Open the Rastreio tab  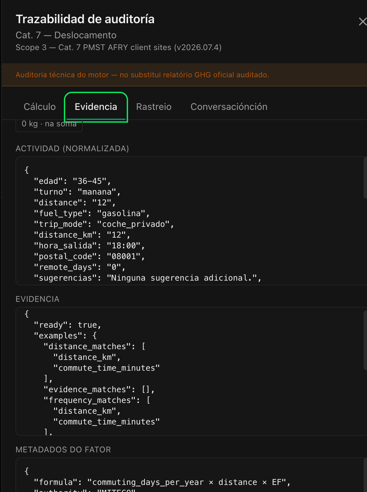(x=154, y=107)
